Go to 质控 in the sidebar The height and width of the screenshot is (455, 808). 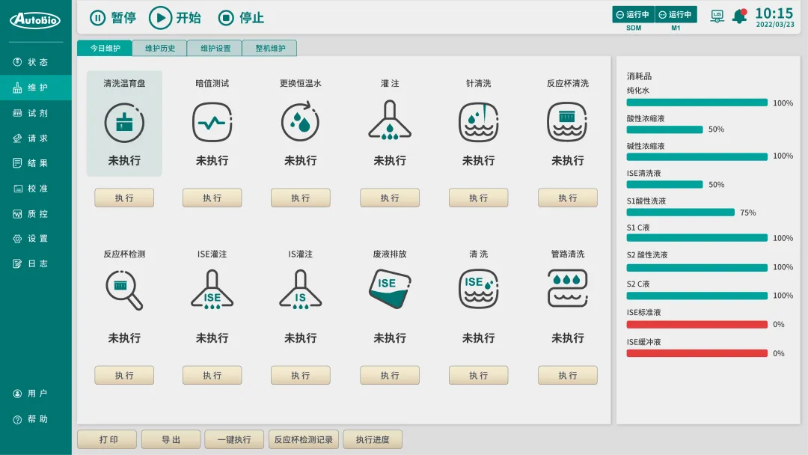[36, 214]
